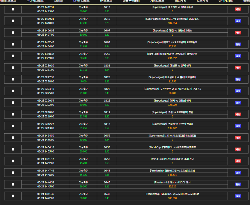Check the box for 06-25 02:24:10 bet
This screenshot has width=250, height=205.
click(x=13, y=91)
